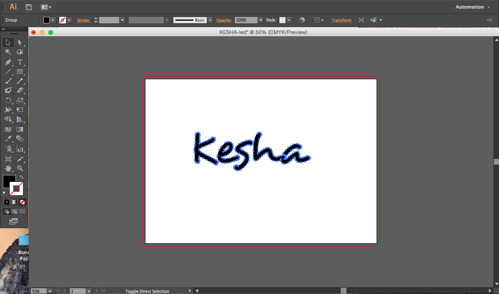
Task: Select the Shape Builder tool
Action: [x=8, y=119]
